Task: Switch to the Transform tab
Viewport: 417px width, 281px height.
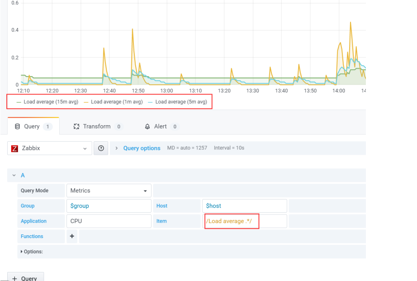Action: [x=97, y=126]
